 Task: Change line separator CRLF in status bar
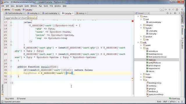coord(166,102)
